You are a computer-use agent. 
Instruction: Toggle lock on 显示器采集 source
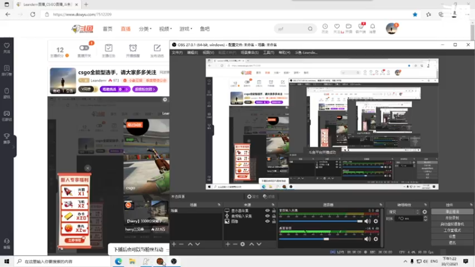click(274, 211)
